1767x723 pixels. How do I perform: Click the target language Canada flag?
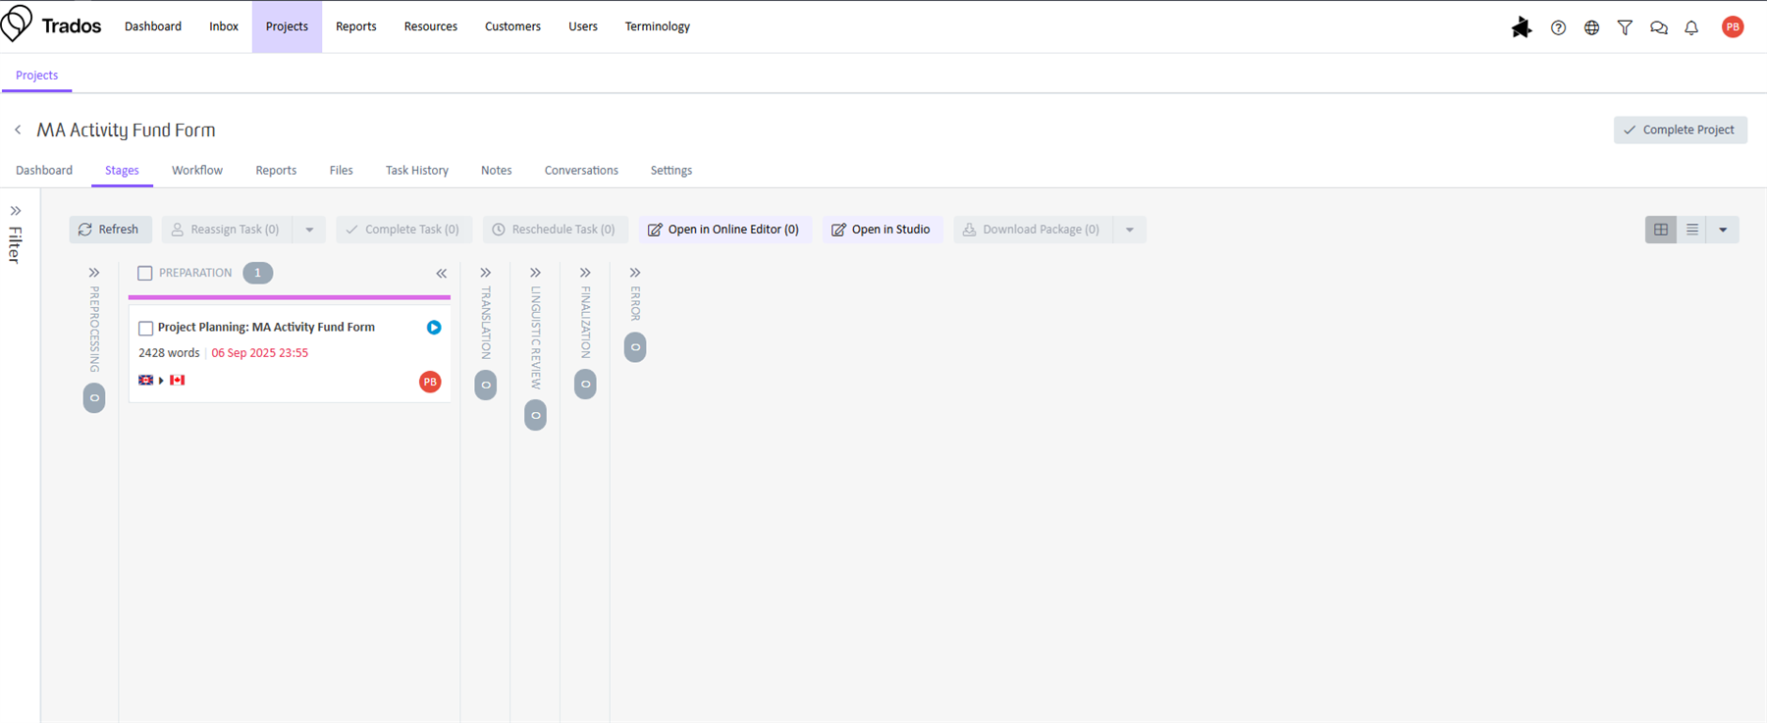tap(178, 380)
